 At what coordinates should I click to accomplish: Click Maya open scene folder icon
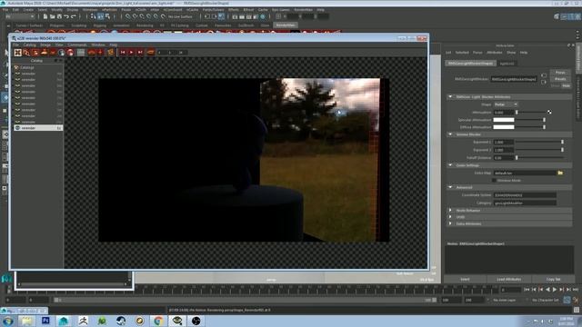click(53, 16)
